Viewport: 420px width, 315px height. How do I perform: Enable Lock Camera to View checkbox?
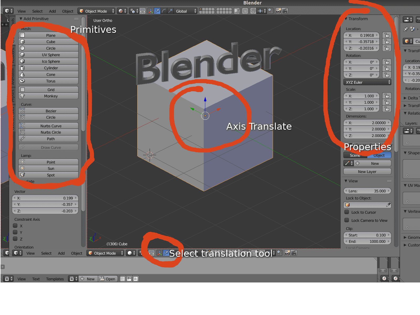coord(347,220)
